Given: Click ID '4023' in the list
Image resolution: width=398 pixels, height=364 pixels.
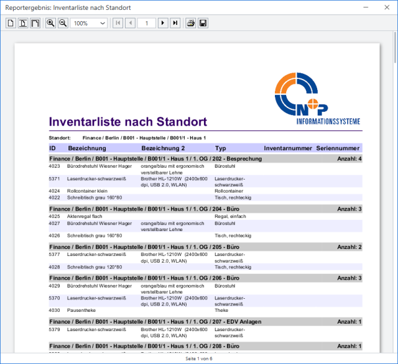Looking at the screenshot, I should tap(54, 166).
